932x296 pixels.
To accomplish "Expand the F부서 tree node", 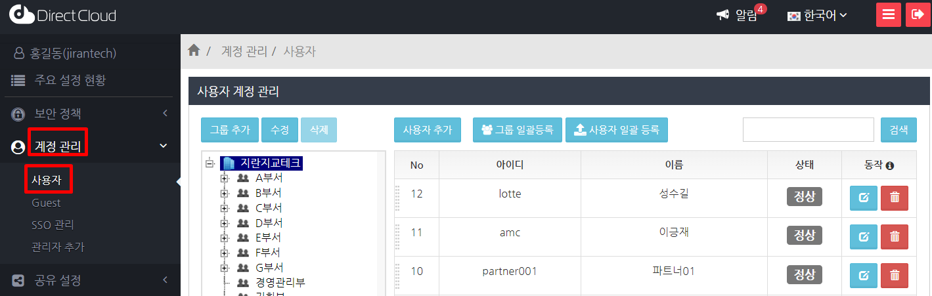I will tap(225, 253).
